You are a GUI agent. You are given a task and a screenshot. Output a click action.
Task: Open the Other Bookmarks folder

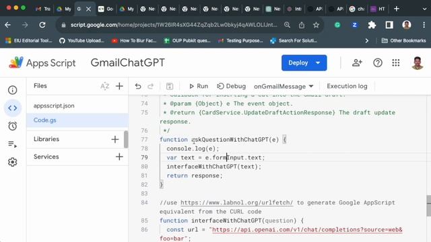(x=404, y=40)
